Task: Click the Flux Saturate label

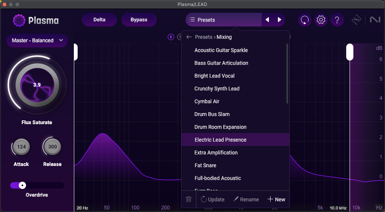Action: point(37,122)
